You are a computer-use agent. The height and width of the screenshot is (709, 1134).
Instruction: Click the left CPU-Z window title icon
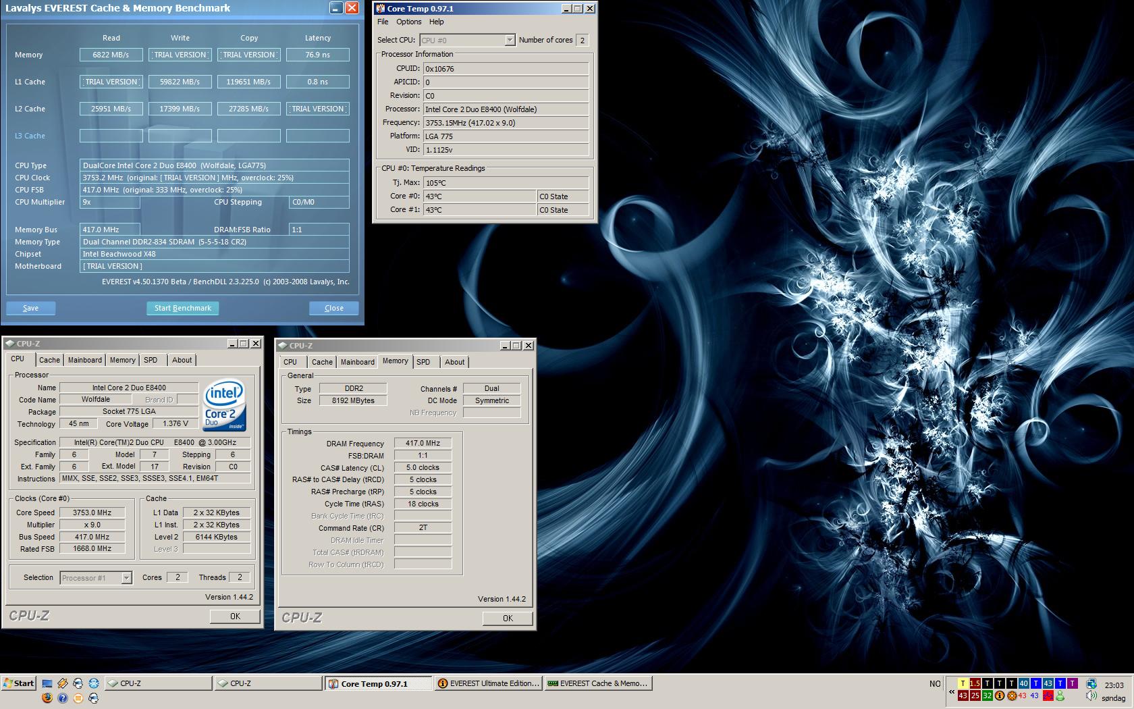click(10, 344)
